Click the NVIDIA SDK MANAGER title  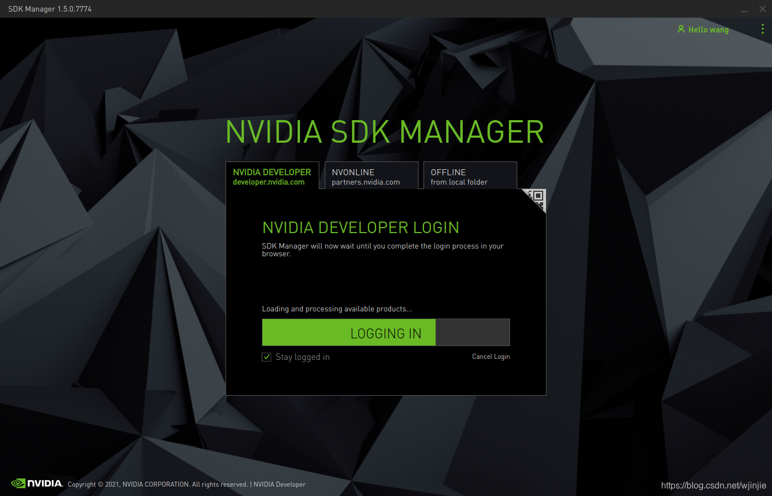tap(385, 132)
